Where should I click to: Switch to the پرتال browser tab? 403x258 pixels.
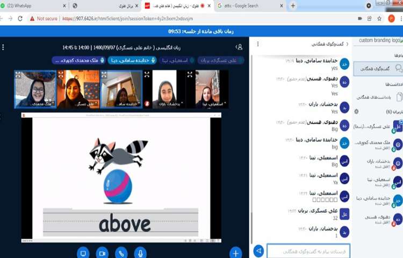(x=104, y=6)
